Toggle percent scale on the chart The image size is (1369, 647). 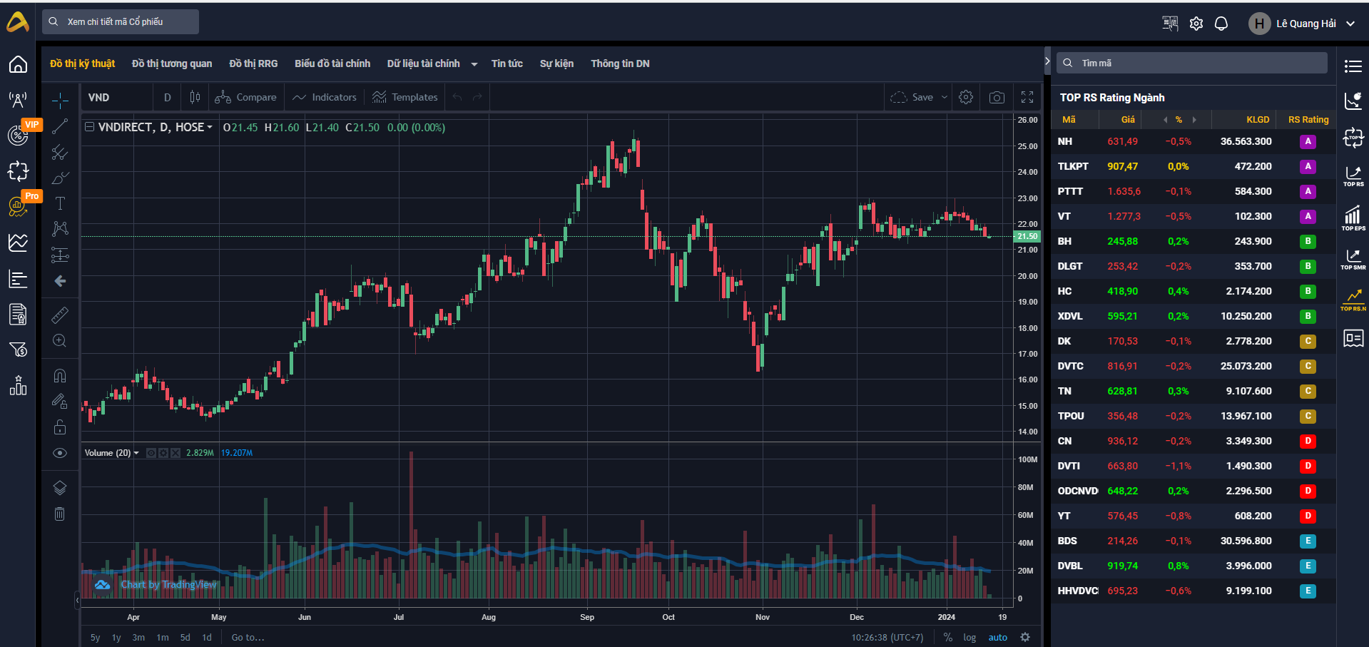(x=948, y=637)
